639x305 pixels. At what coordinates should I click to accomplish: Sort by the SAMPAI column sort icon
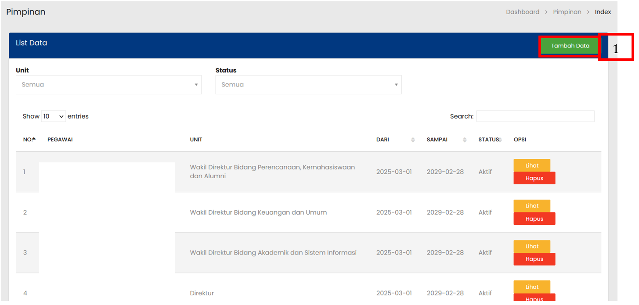pyautogui.click(x=465, y=140)
